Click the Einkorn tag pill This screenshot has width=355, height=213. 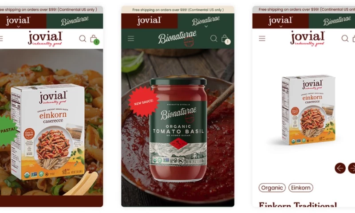pos(301,188)
